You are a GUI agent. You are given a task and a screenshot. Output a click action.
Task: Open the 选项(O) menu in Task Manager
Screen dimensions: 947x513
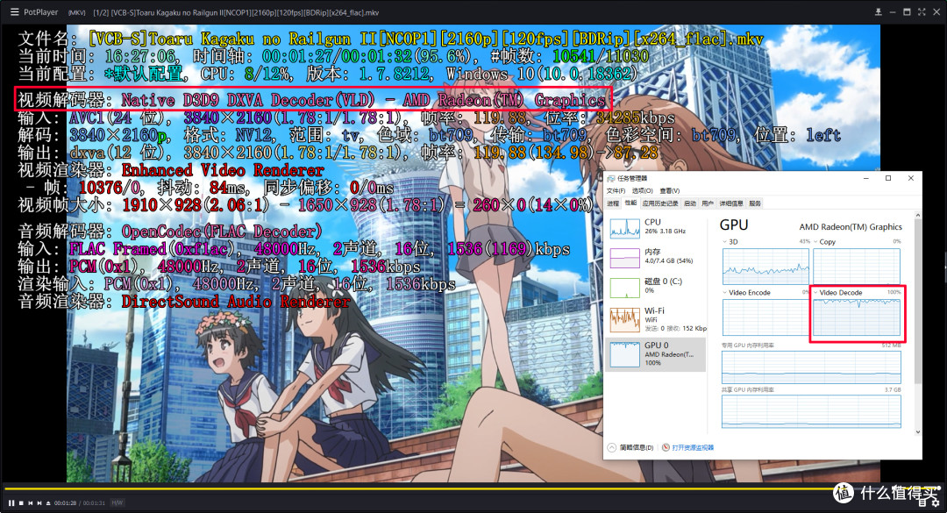click(642, 191)
